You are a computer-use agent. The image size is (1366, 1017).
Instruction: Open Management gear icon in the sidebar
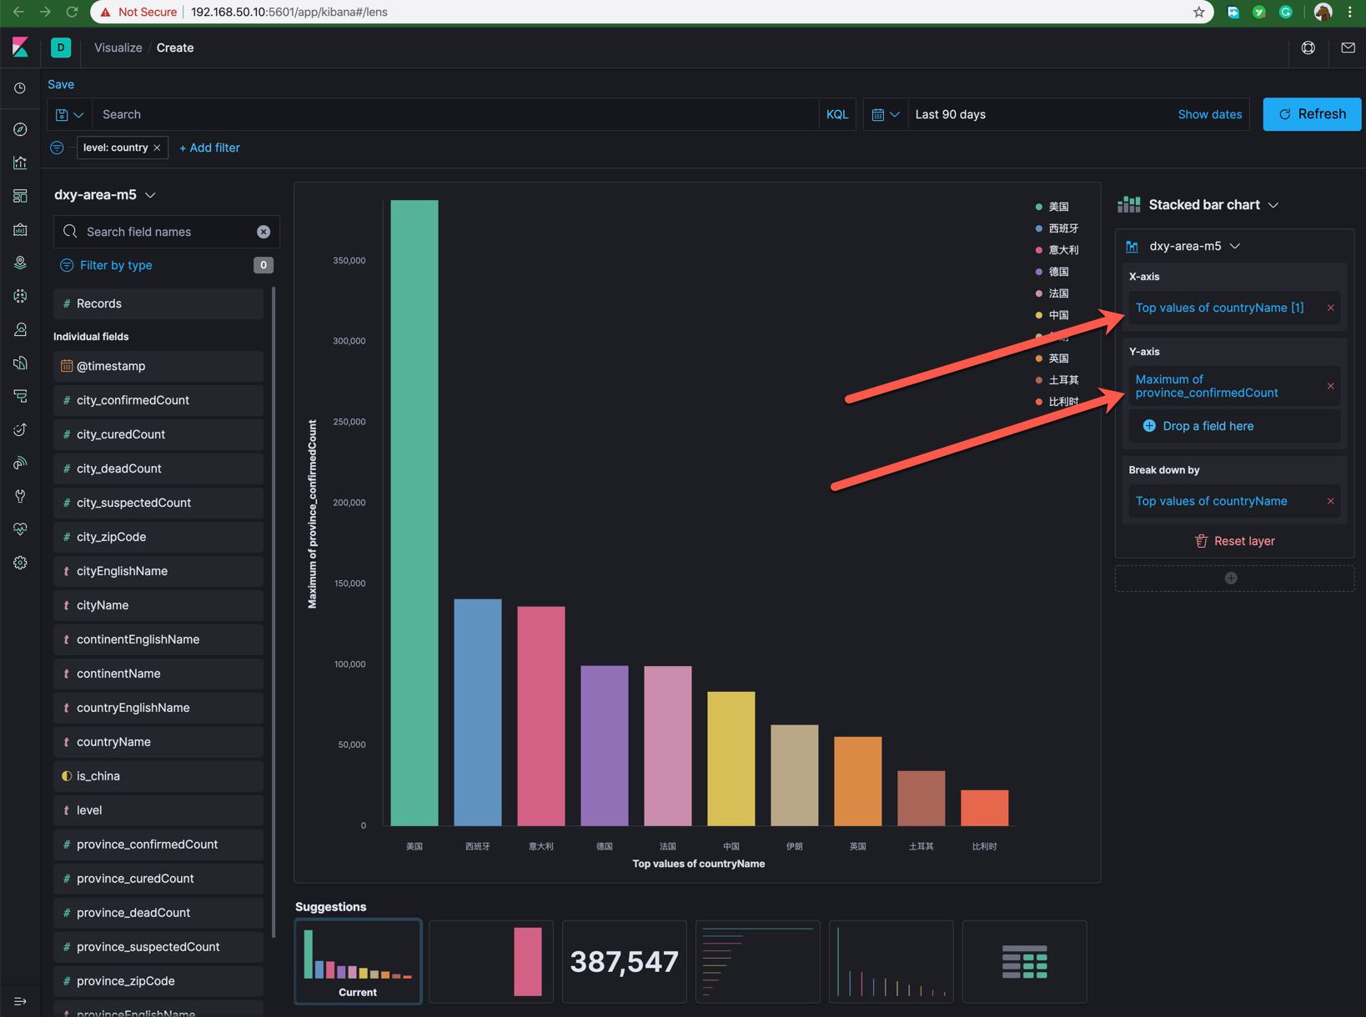[20, 563]
